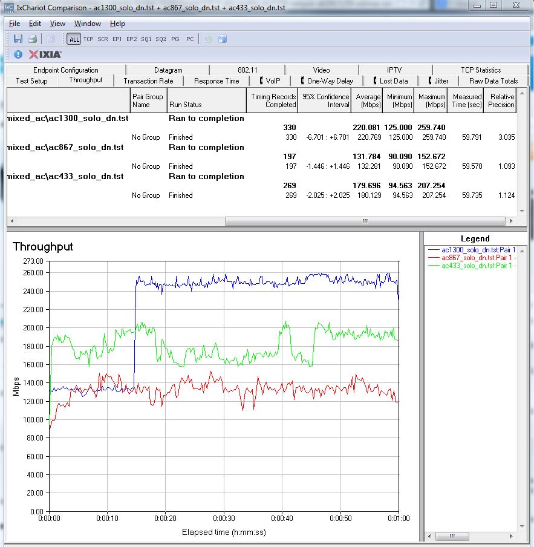Click the legend horizontal scrollbar thumb
The height and width of the screenshot is (547, 534).
pyautogui.click(x=452, y=536)
